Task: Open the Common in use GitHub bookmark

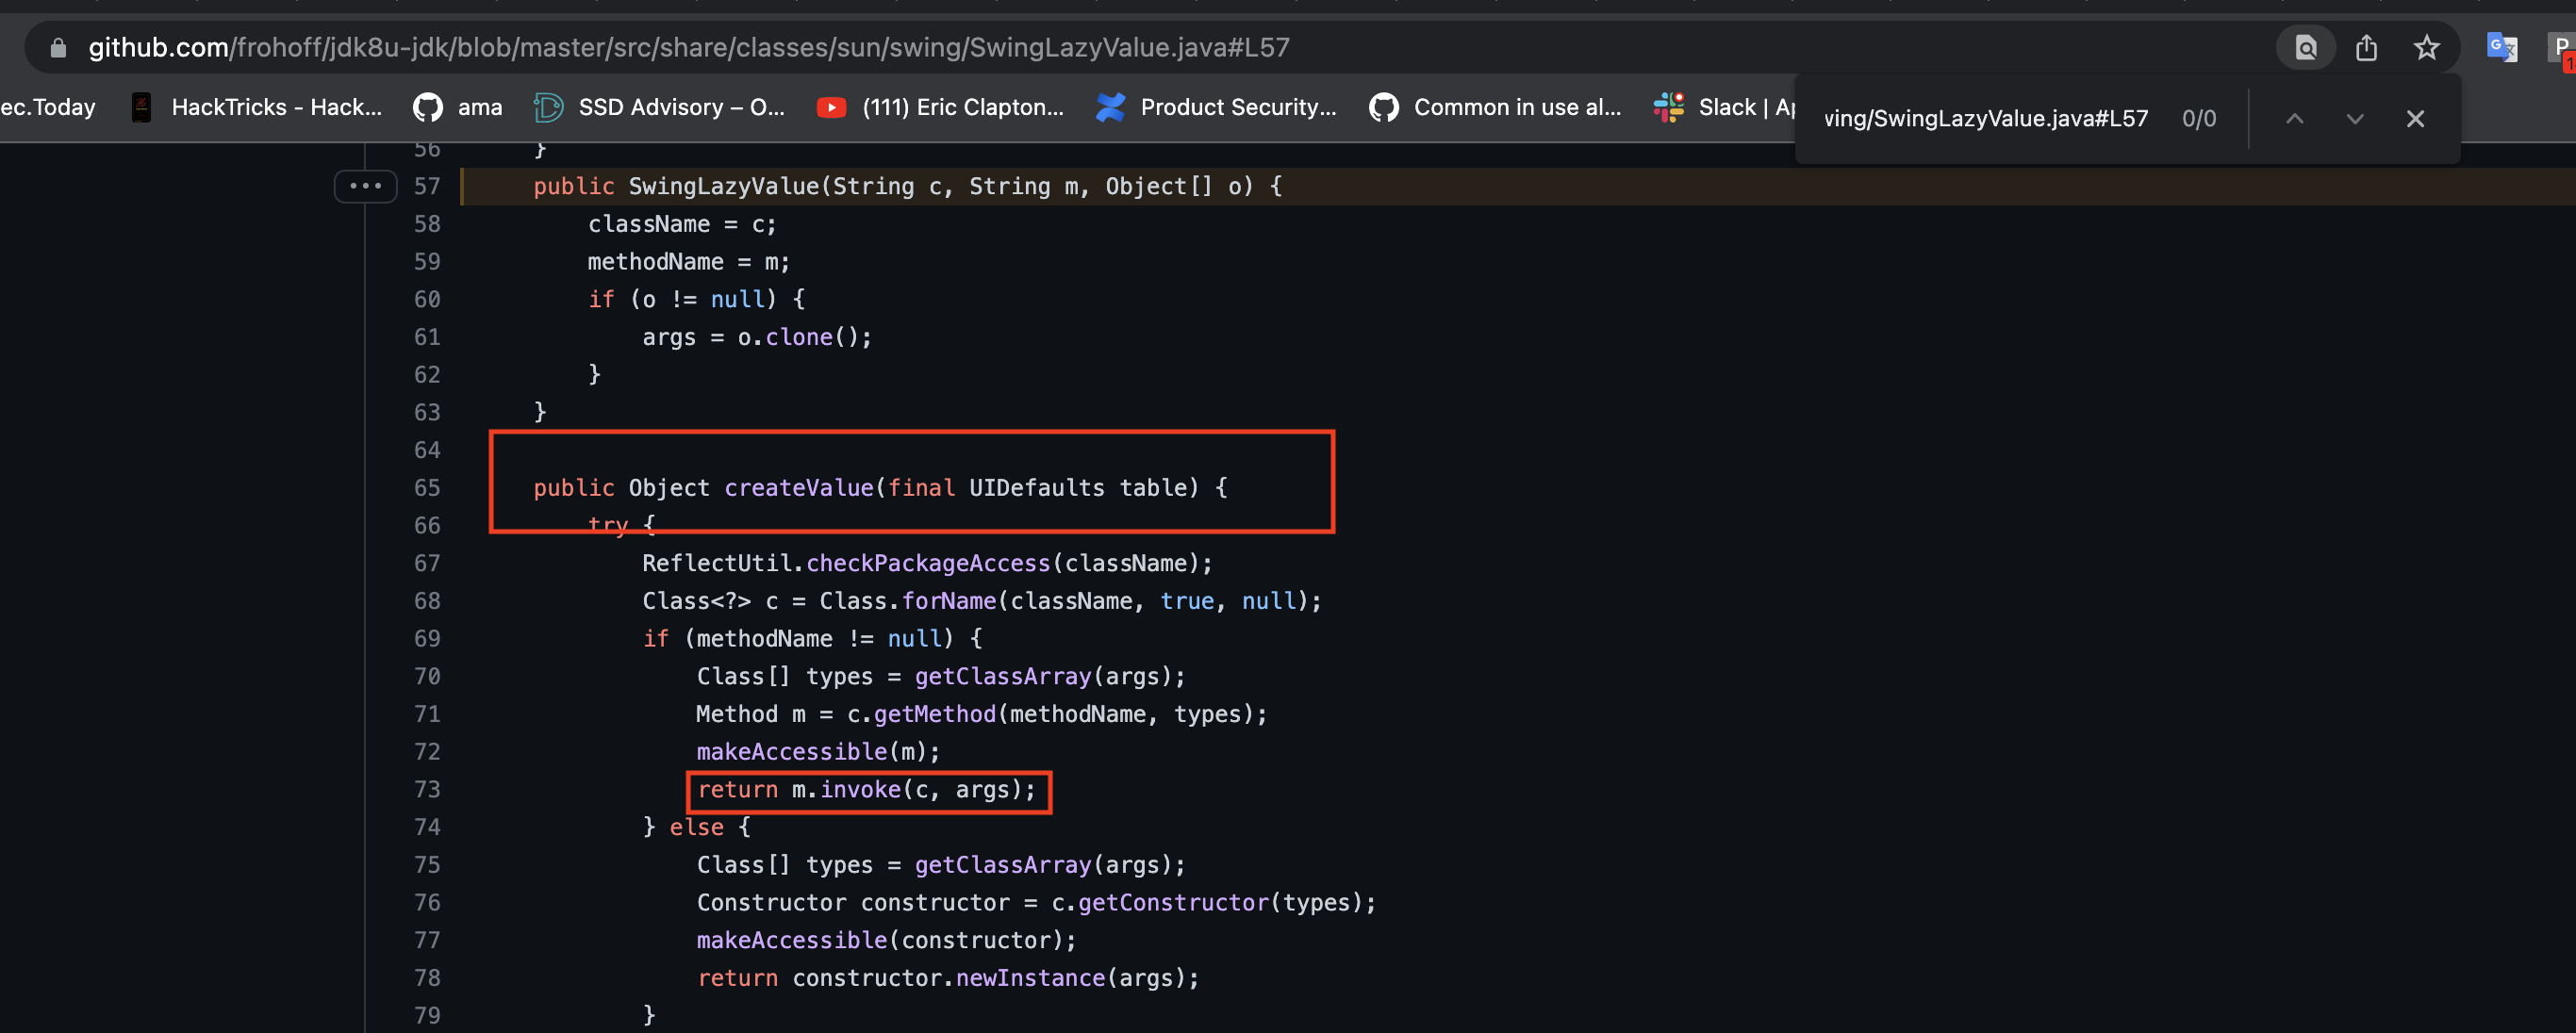Action: [1495, 107]
